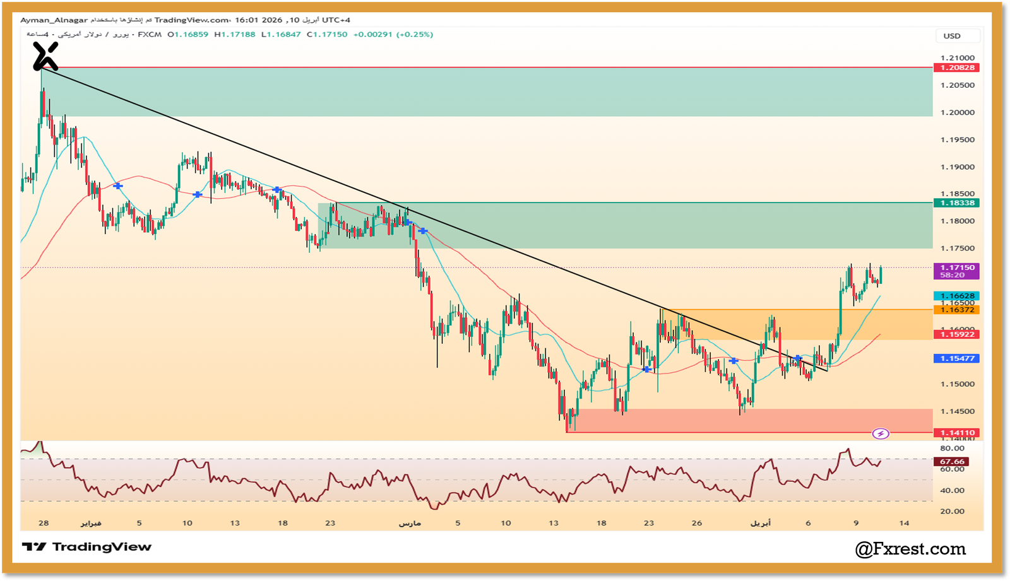
Task: Click the blue price label 1.15477
Action: [x=956, y=358]
